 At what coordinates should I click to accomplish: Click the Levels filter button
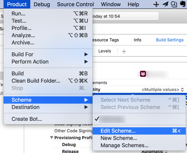pyautogui.click(x=104, y=51)
